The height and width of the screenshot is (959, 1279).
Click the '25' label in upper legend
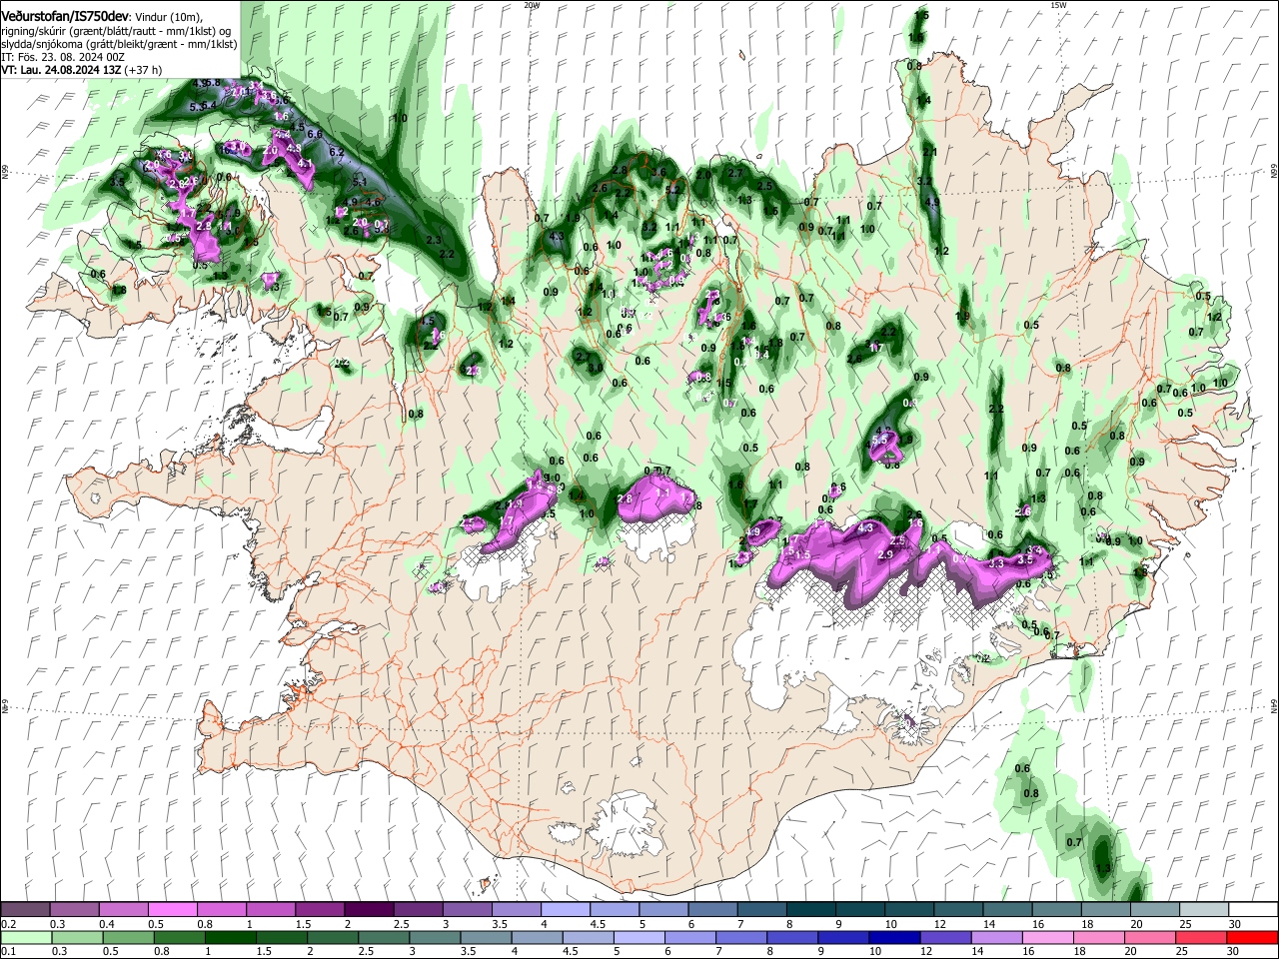[1186, 924]
